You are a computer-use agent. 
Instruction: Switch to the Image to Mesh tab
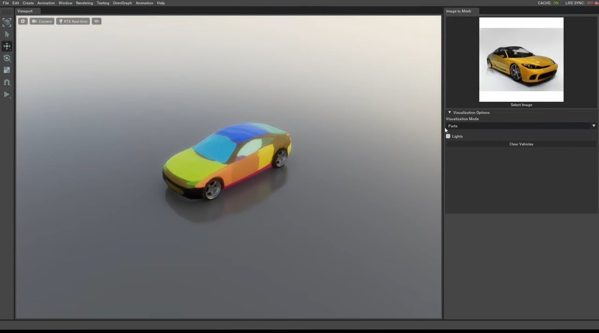[x=458, y=11]
